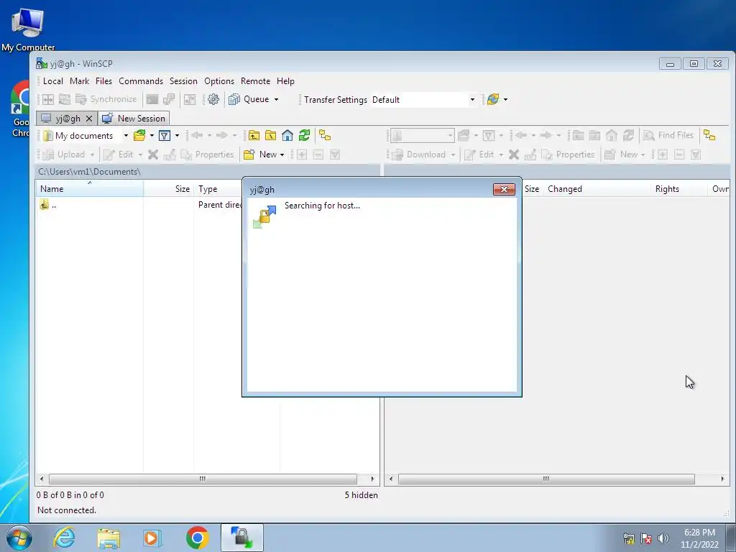Click the local Select Files plus icon
The height and width of the screenshot is (552, 736).
[x=302, y=155]
